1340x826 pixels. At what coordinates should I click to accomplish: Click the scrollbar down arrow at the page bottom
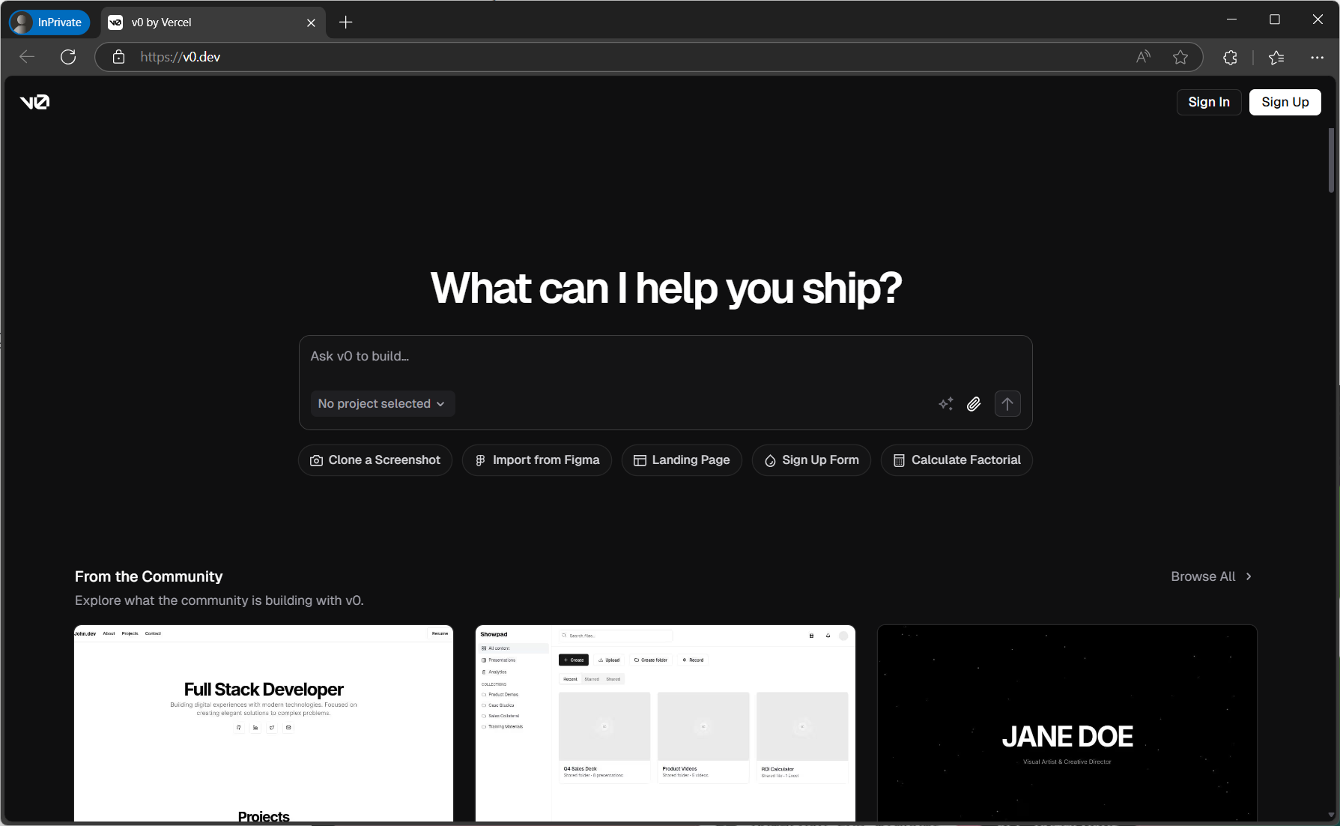click(x=1331, y=815)
